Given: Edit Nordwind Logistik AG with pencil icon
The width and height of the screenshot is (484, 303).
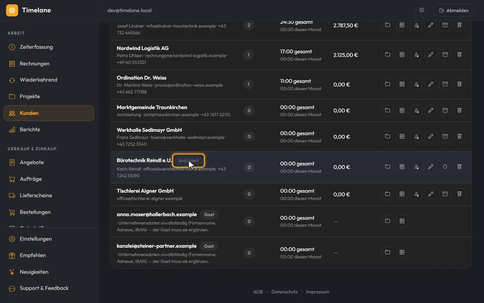Looking at the screenshot, I should coord(431,55).
